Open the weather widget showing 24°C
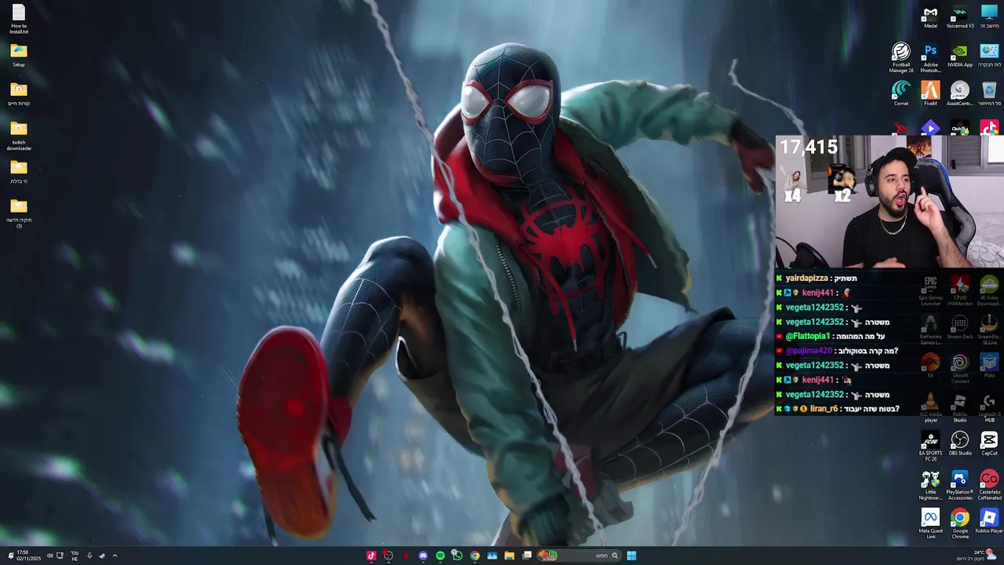 [977, 556]
